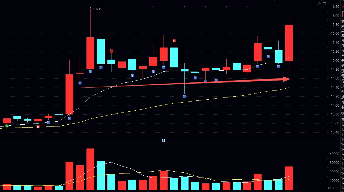This screenshot has width=344, height=192.
Task: Click the 10000 volume axis label
Action: pos(335,181)
